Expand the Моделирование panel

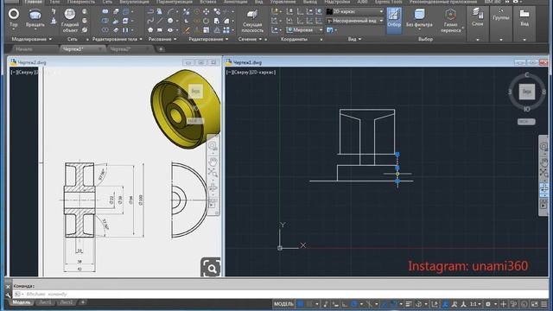[x=32, y=39]
